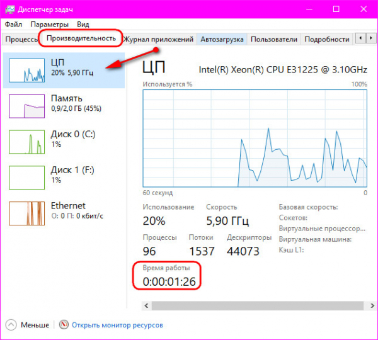Viewport: 378px width, 340px height.
Task: Click the Сокетов label
Action: [x=293, y=218]
